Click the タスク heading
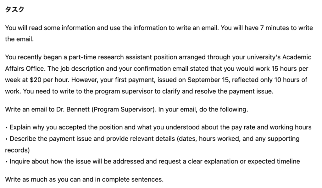The width and height of the screenshot is (322, 188). coord(14,10)
